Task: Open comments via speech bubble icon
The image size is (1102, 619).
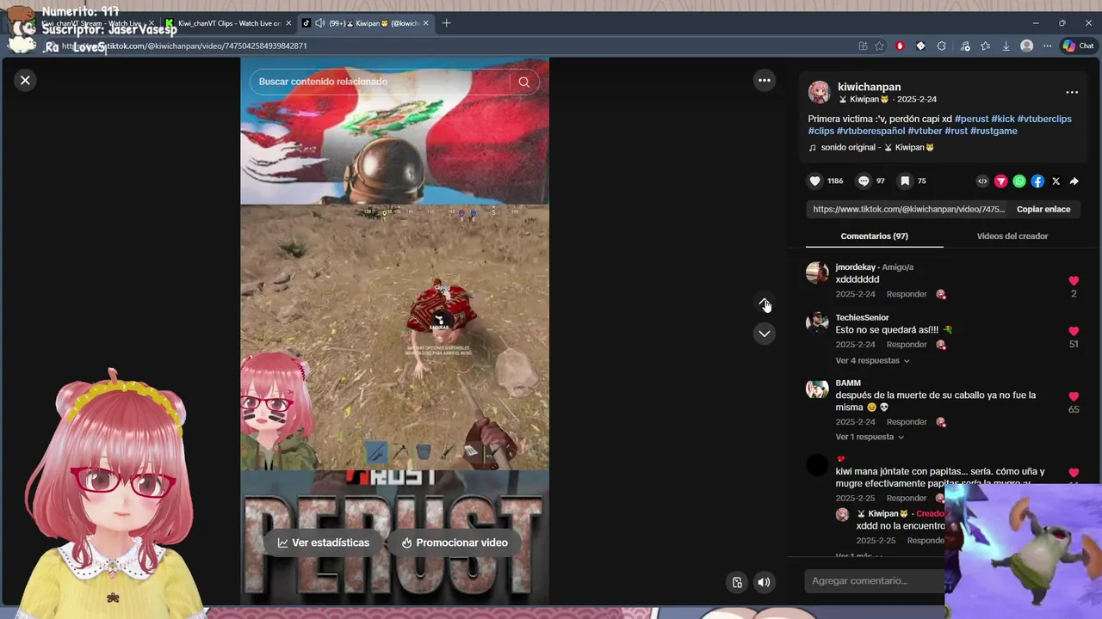Action: (x=864, y=181)
